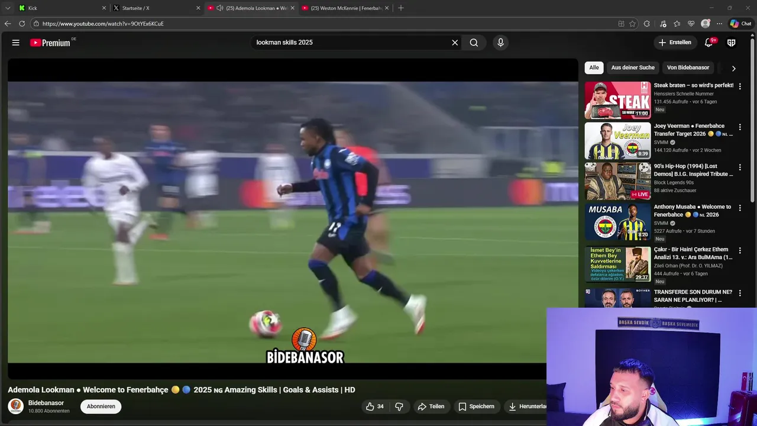757x426 pixels.
Task: Open YouTube notifications bell
Action: pos(709,43)
